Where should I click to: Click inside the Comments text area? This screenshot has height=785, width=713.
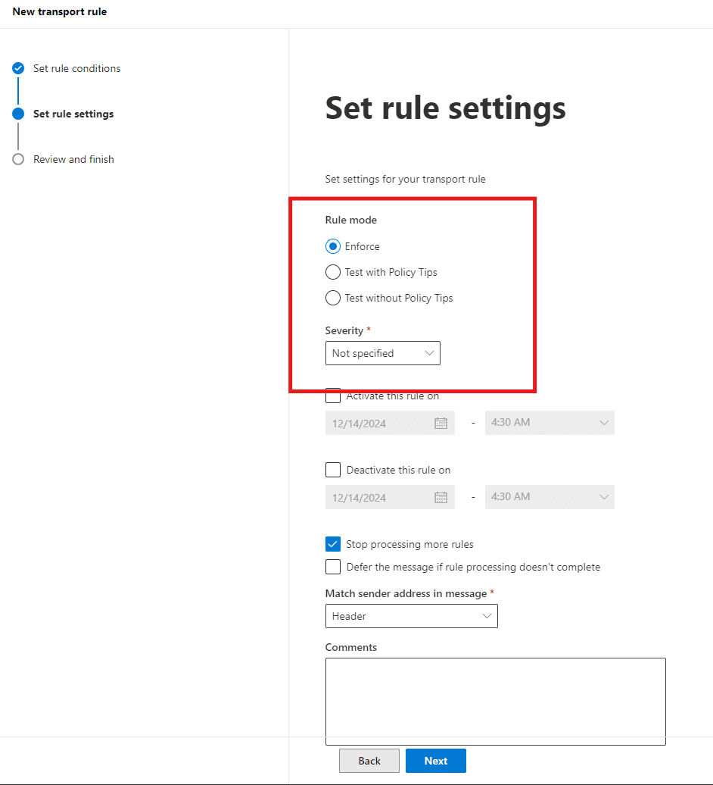(495, 701)
